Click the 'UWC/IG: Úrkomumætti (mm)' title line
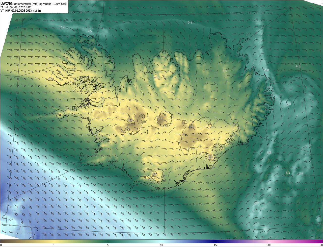This screenshot has height=247, width=323. pos(34,3)
